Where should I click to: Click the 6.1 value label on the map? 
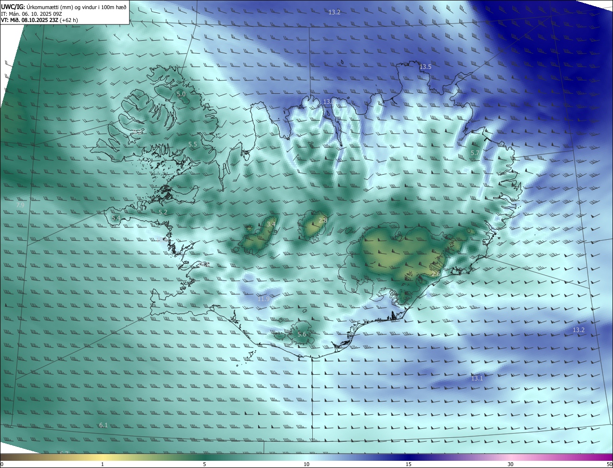[x=103, y=425]
